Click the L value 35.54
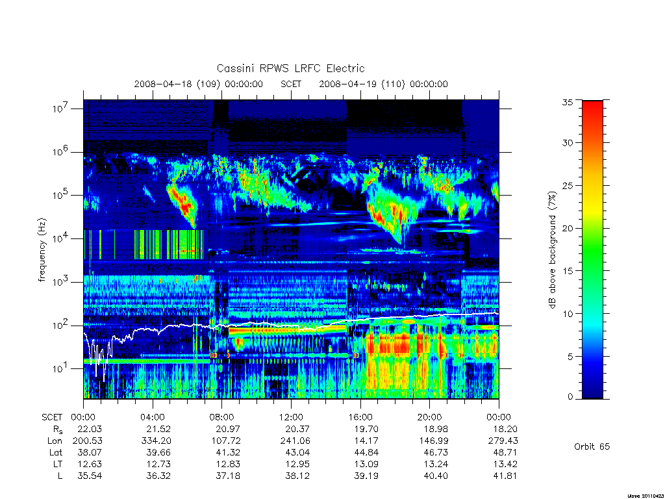 click(x=90, y=476)
